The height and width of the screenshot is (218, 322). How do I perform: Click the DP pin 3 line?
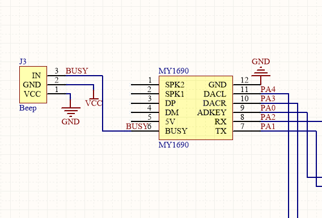click(x=145, y=103)
